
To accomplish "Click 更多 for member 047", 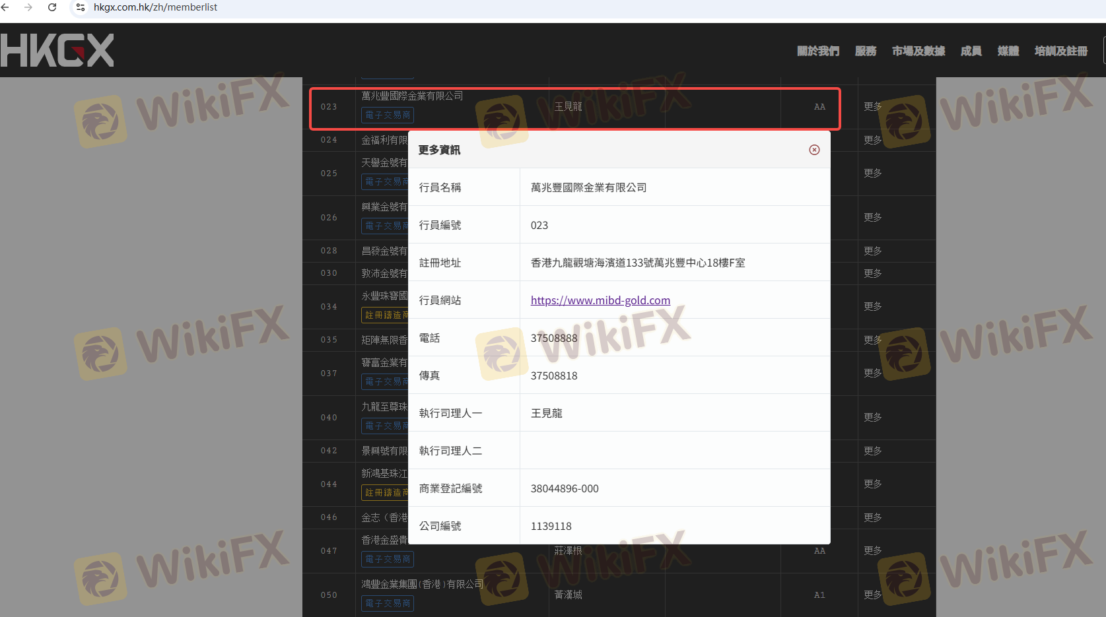I will (x=872, y=550).
